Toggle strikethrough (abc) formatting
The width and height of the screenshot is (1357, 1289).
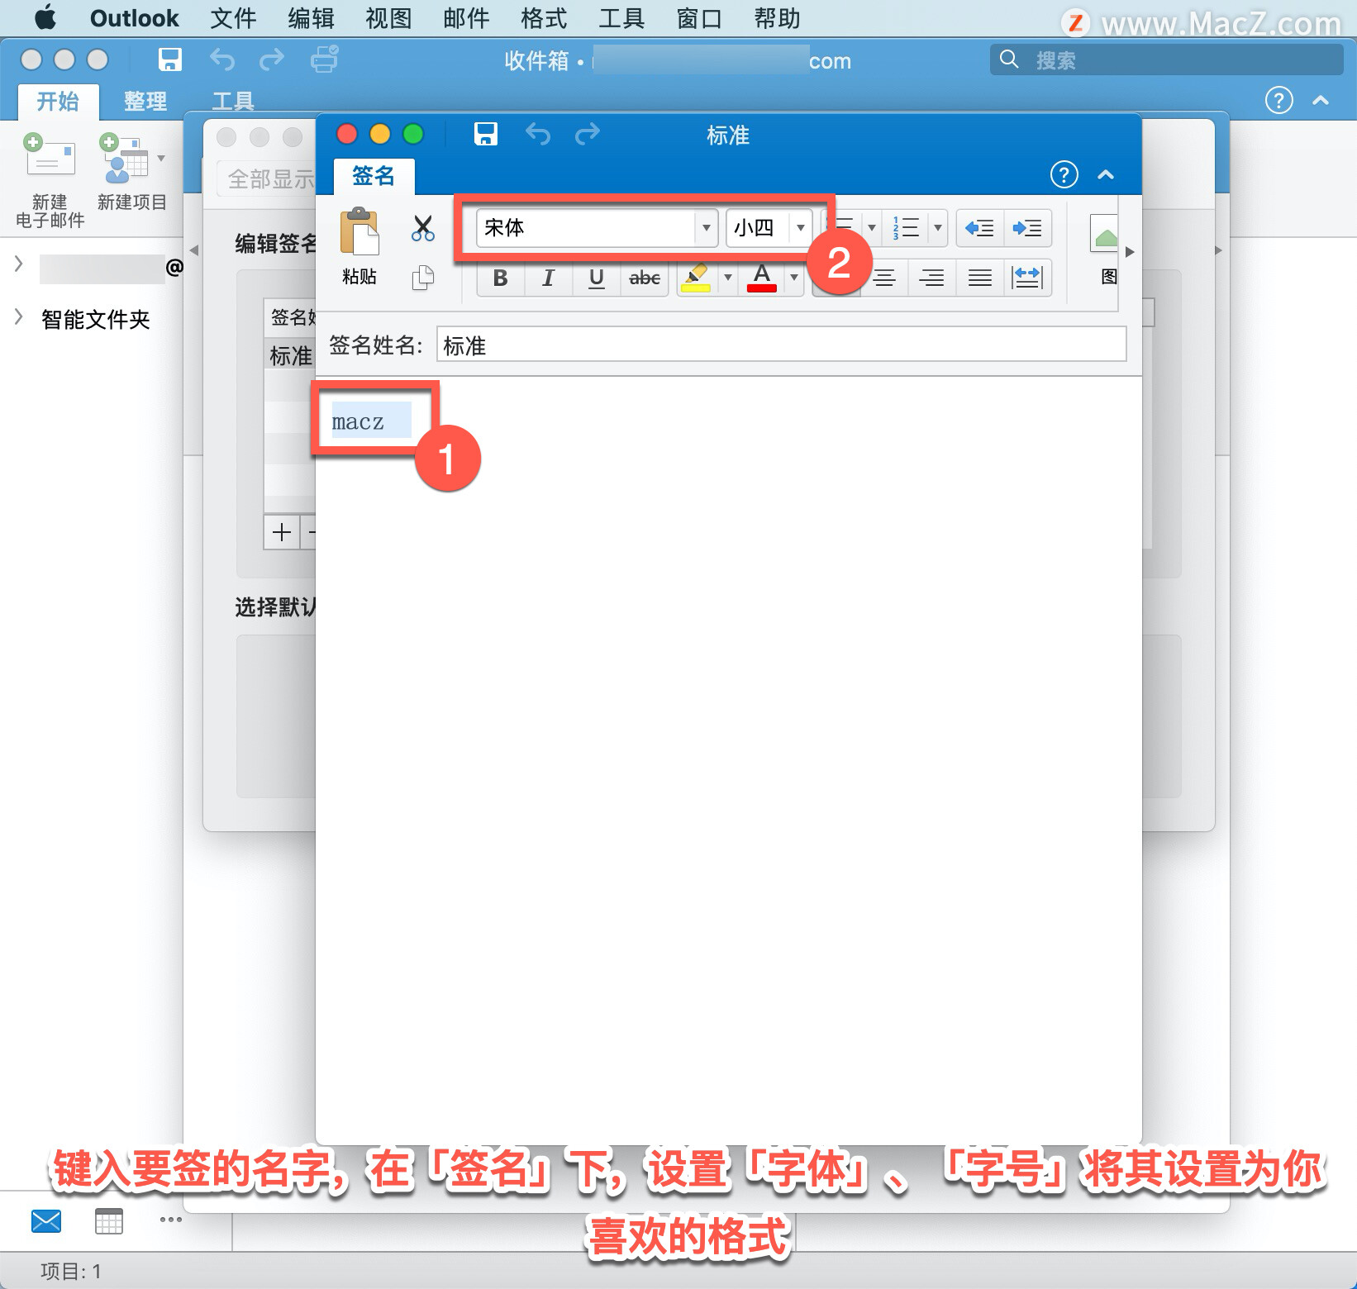(x=645, y=278)
